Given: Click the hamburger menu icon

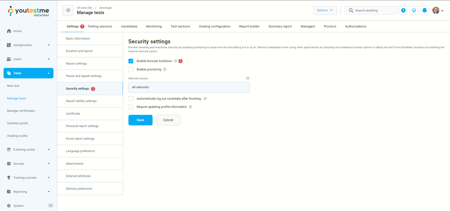Looking at the screenshot, I should pos(68,10).
